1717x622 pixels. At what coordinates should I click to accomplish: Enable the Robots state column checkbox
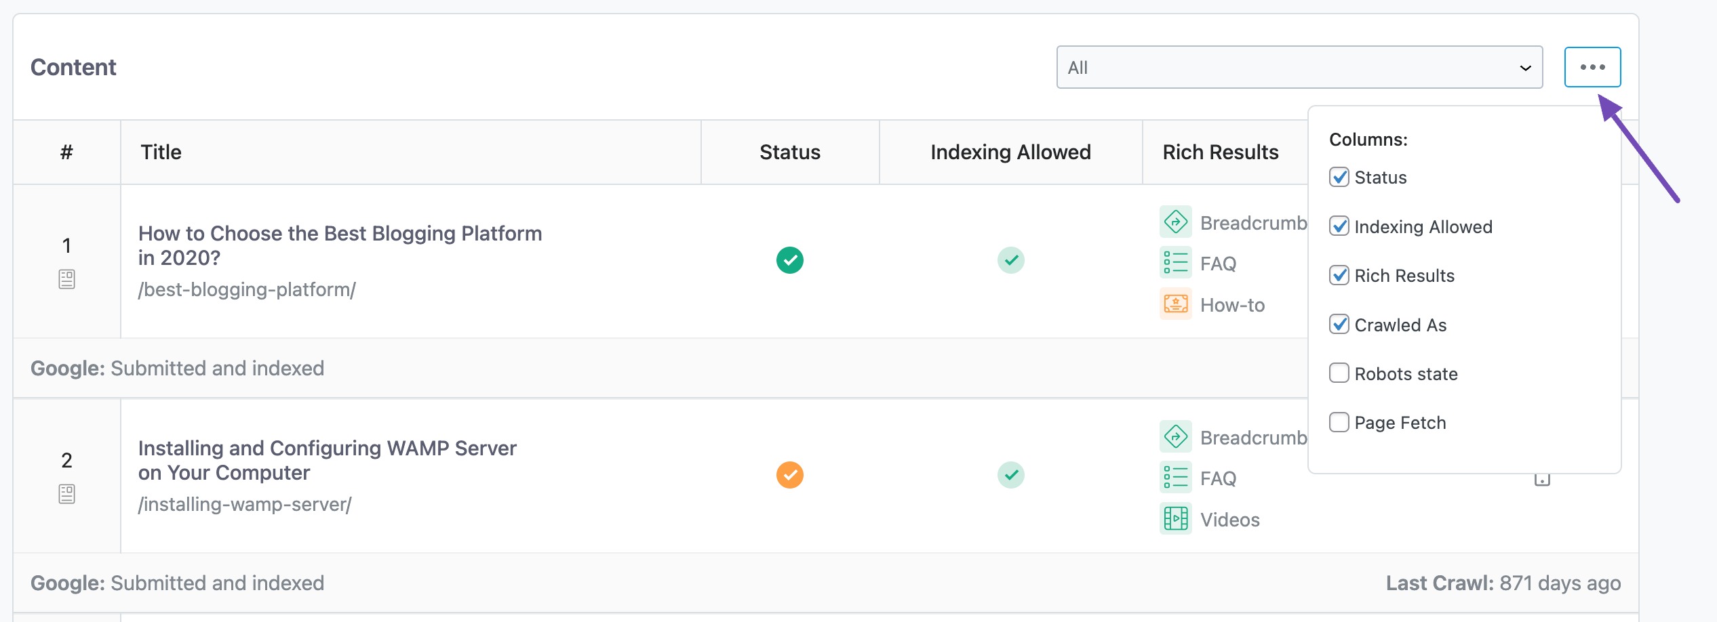[x=1339, y=373]
